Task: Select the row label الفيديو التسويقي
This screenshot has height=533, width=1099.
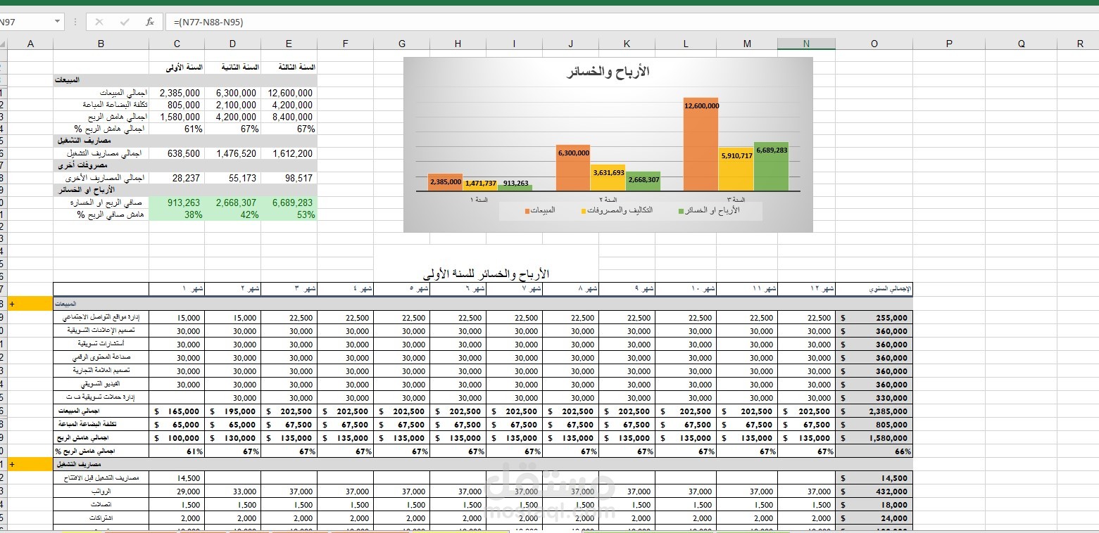Action: [101, 384]
